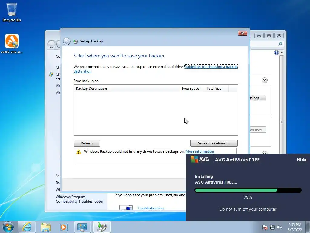Click the warning triangle icon in backup message
Viewport: 310px width, 233px height.
click(79, 152)
